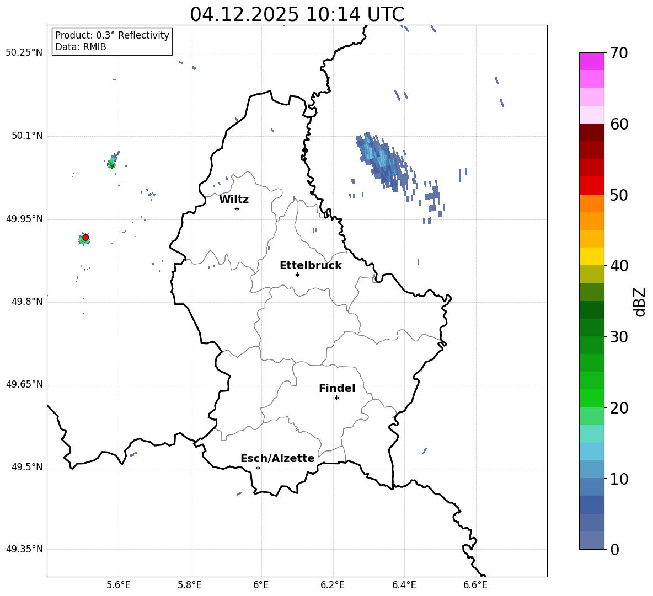The height and width of the screenshot is (596, 653).
Task: Click the 'Data: RMIB' text
Action: pos(81,47)
